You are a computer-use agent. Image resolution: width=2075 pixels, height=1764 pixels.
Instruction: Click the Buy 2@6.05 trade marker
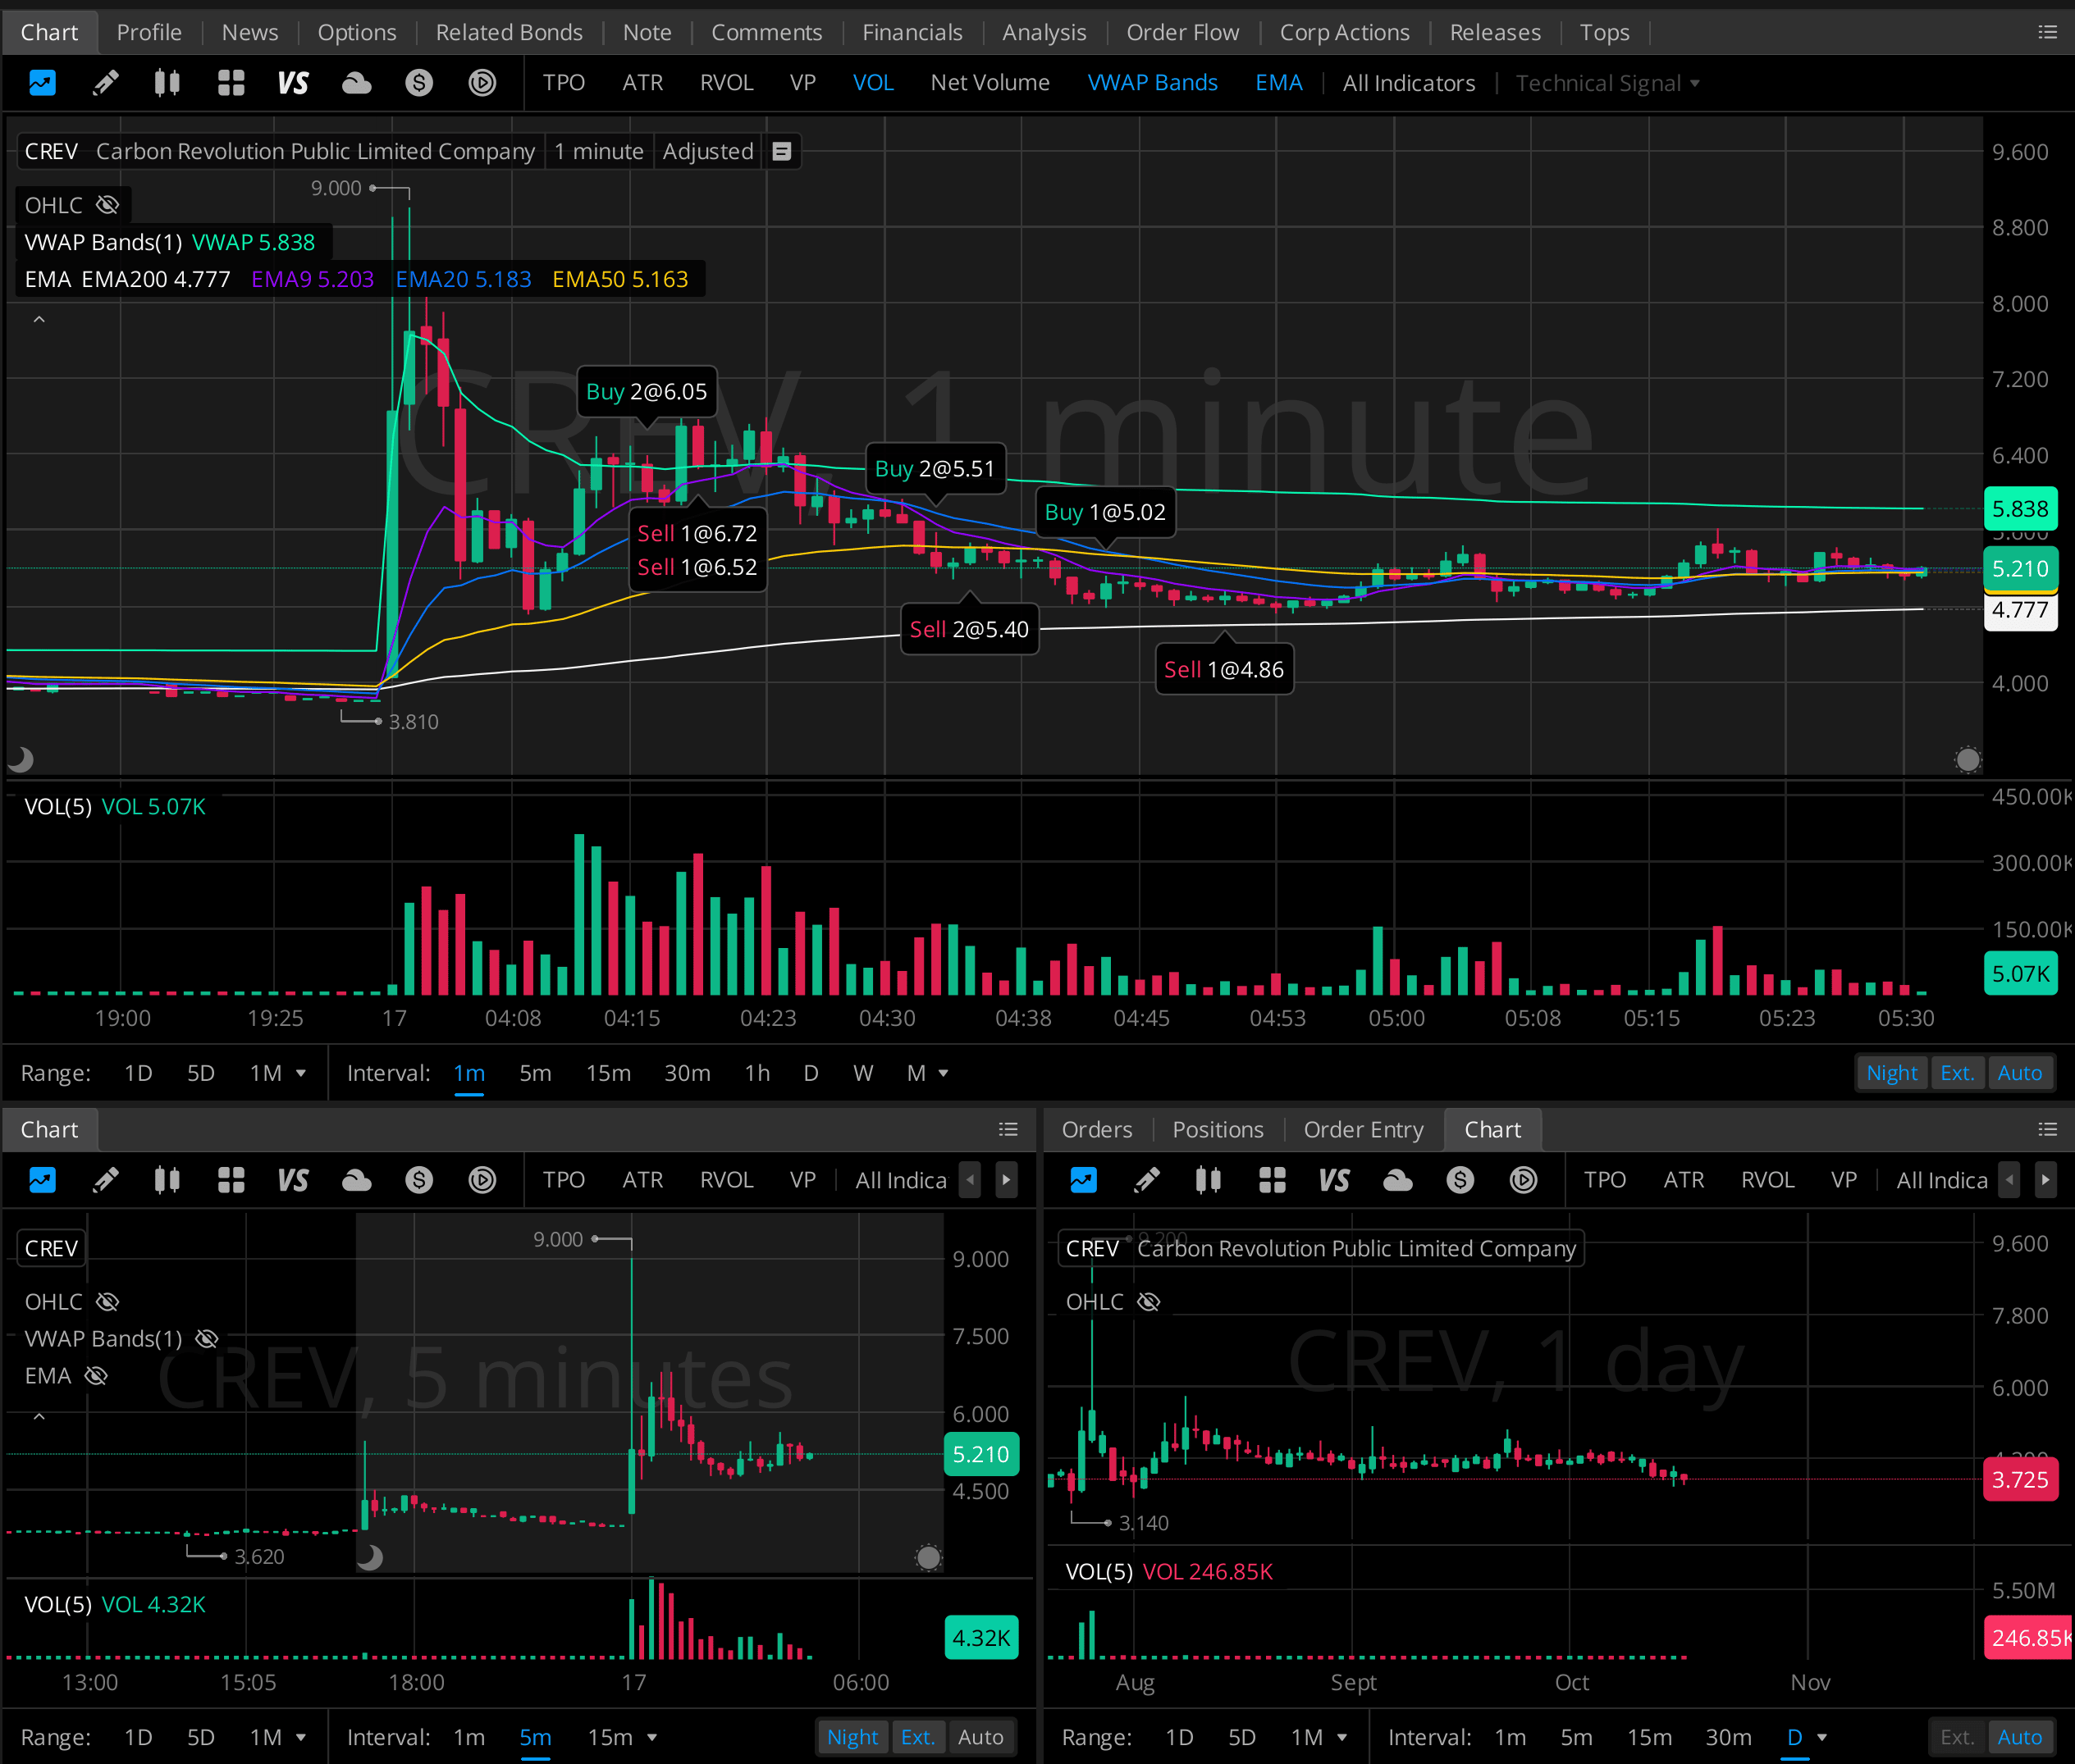tap(647, 392)
